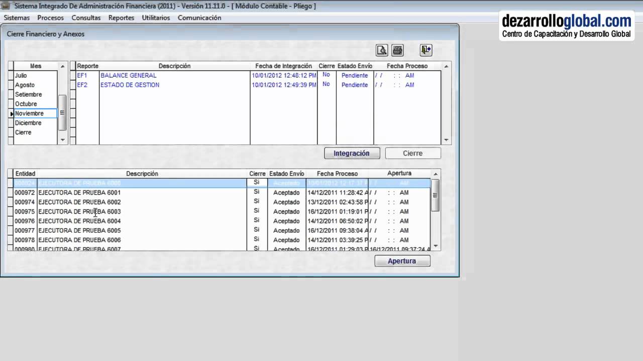Click the Mes list scroll-up arrow
The height and width of the screenshot is (361, 643).
(x=63, y=66)
